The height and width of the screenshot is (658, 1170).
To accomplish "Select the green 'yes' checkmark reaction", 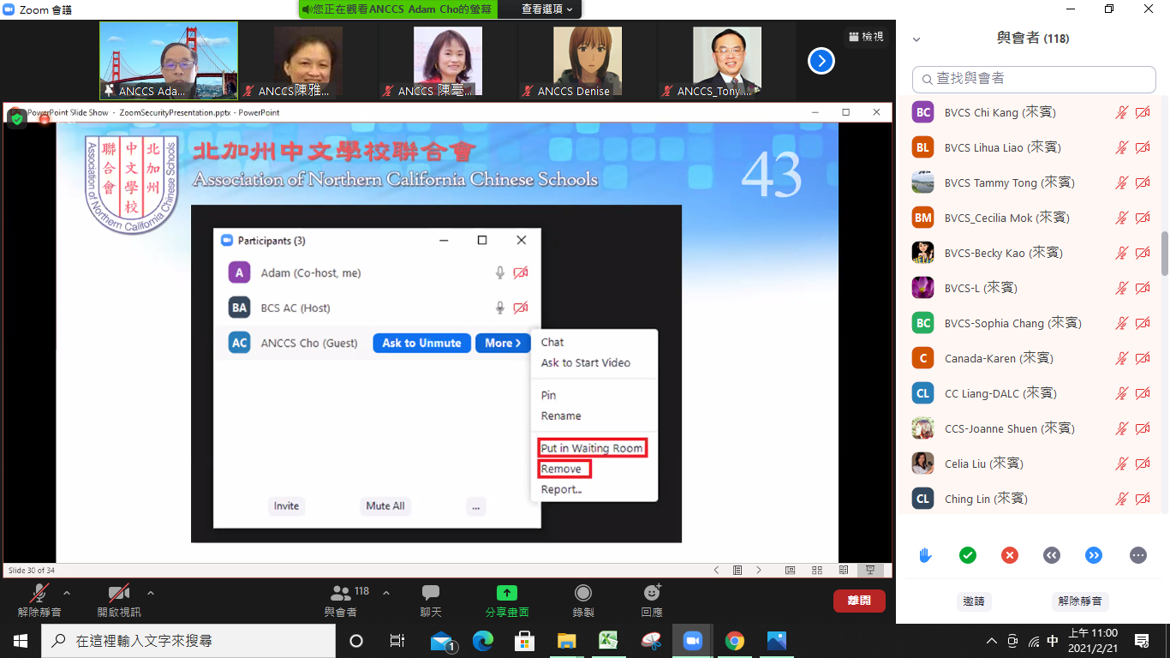I will tap(967, 555).
